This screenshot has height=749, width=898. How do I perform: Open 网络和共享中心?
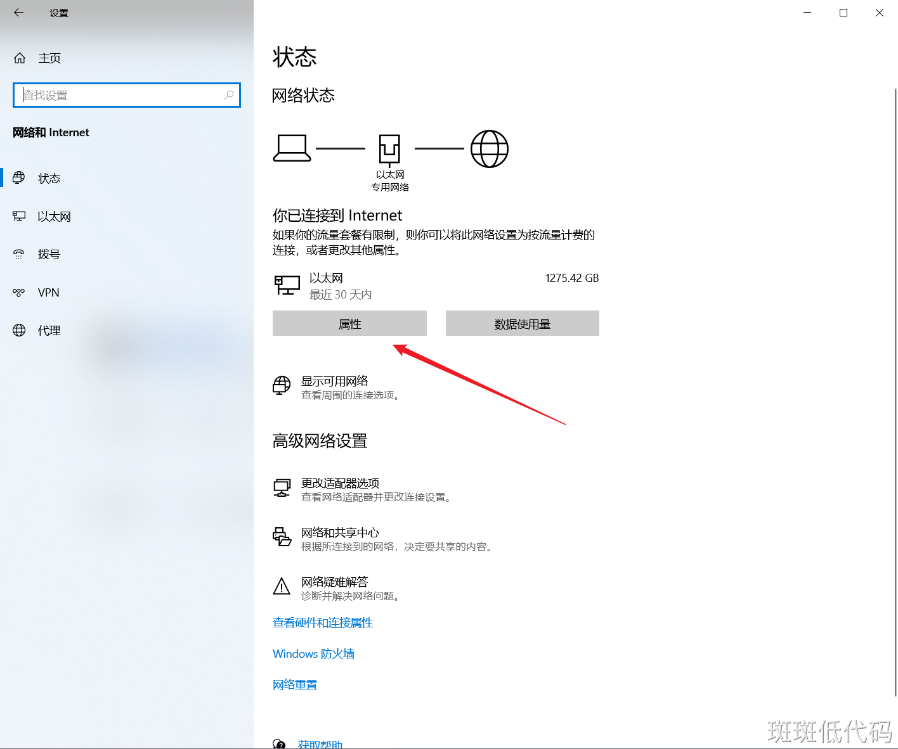pyautogui.click(x=340, y=533)
